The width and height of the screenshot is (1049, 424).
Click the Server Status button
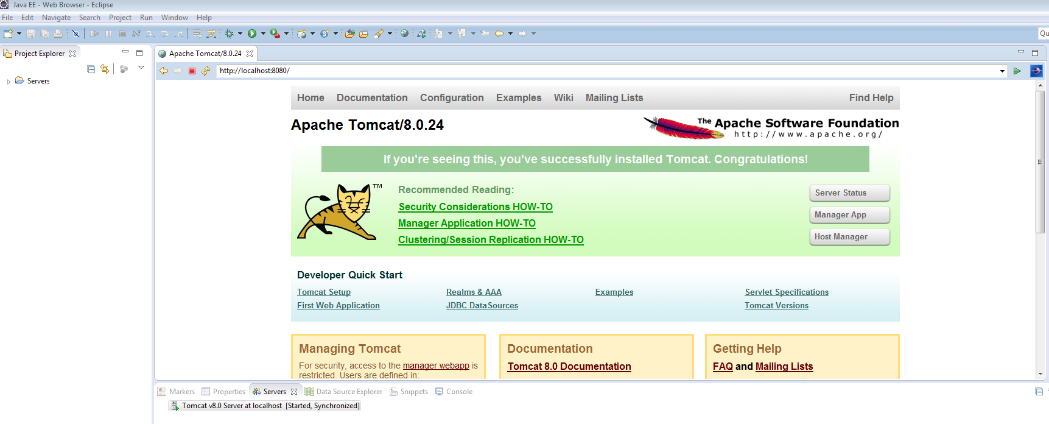click(849, 193)
